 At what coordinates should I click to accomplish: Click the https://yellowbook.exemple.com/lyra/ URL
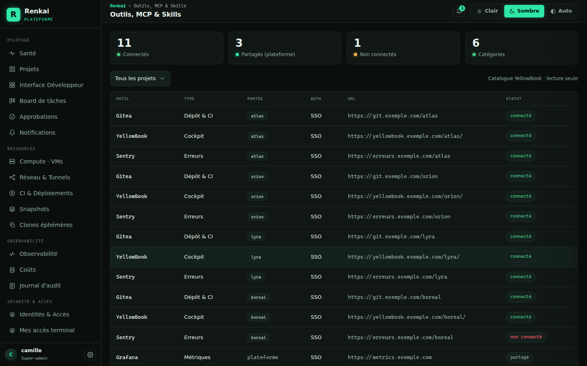click(x=404, y=257)
